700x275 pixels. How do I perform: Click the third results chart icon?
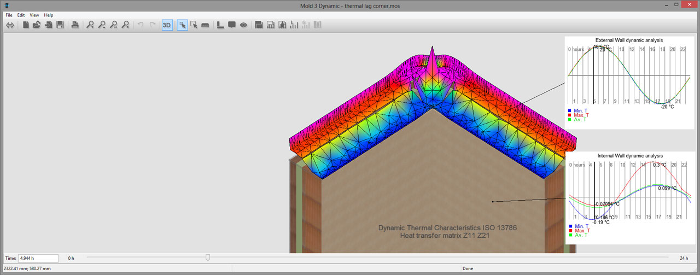point(282,25)
